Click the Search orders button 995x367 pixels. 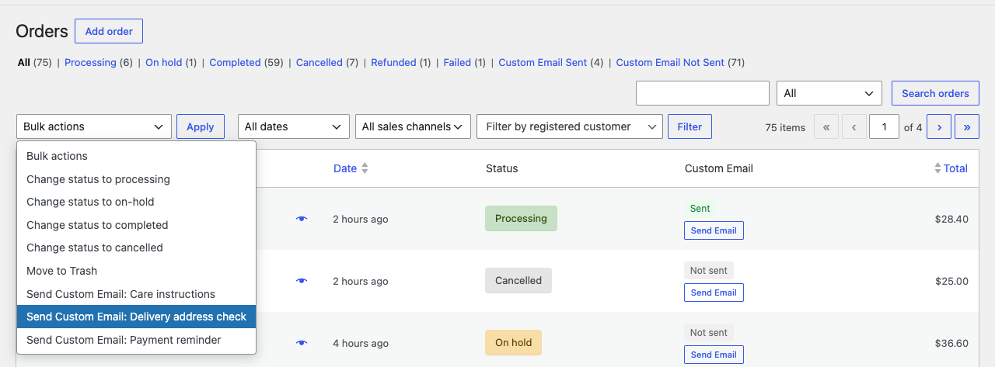click(x=935, y=93)
